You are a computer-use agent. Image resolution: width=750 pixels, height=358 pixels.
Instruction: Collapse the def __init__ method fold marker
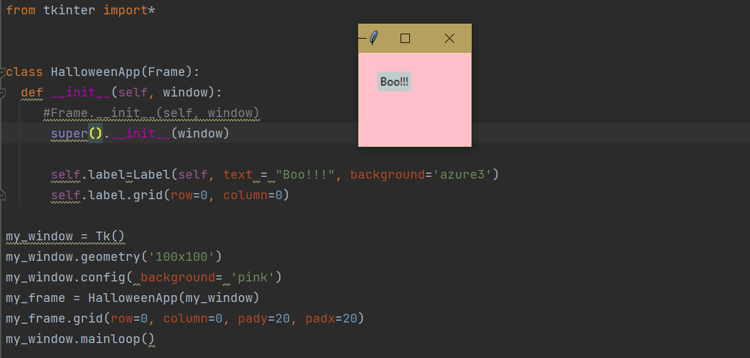[x=2, y=93]
